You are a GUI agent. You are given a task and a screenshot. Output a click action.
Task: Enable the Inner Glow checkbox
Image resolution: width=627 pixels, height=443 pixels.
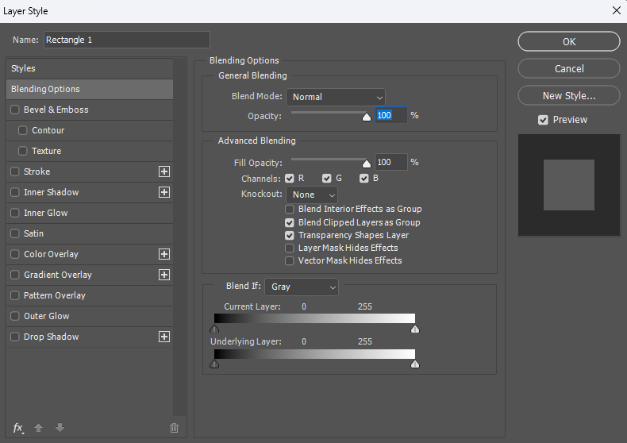tap(15, 213)
